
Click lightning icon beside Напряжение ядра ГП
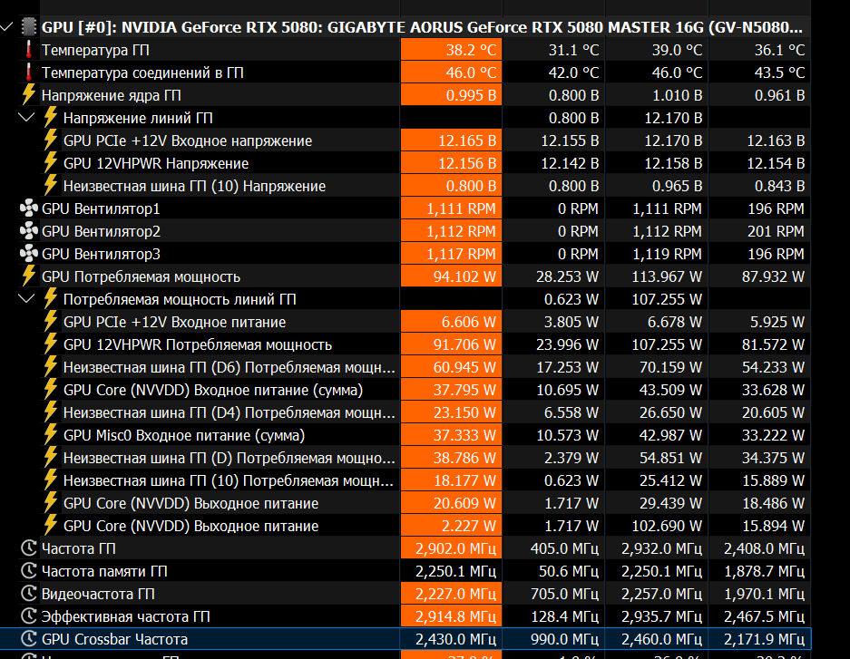tap(29, 95)
